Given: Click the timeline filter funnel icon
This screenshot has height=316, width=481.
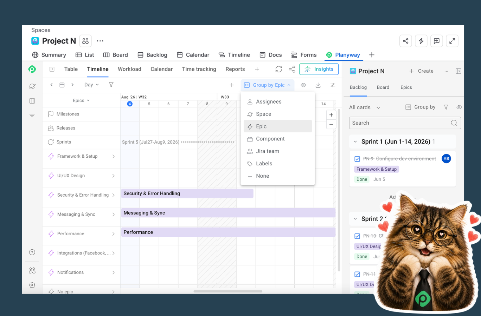Looking at the screenshot, I should pyautogui.click(x=111, y=85).
